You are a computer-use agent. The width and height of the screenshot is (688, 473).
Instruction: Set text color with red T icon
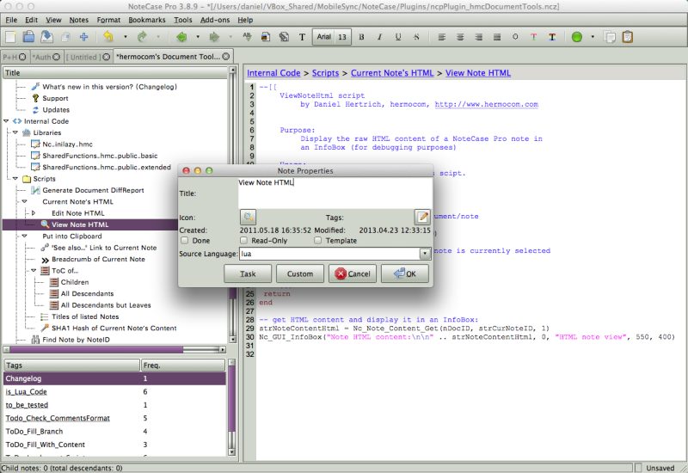tap(533, 37)
